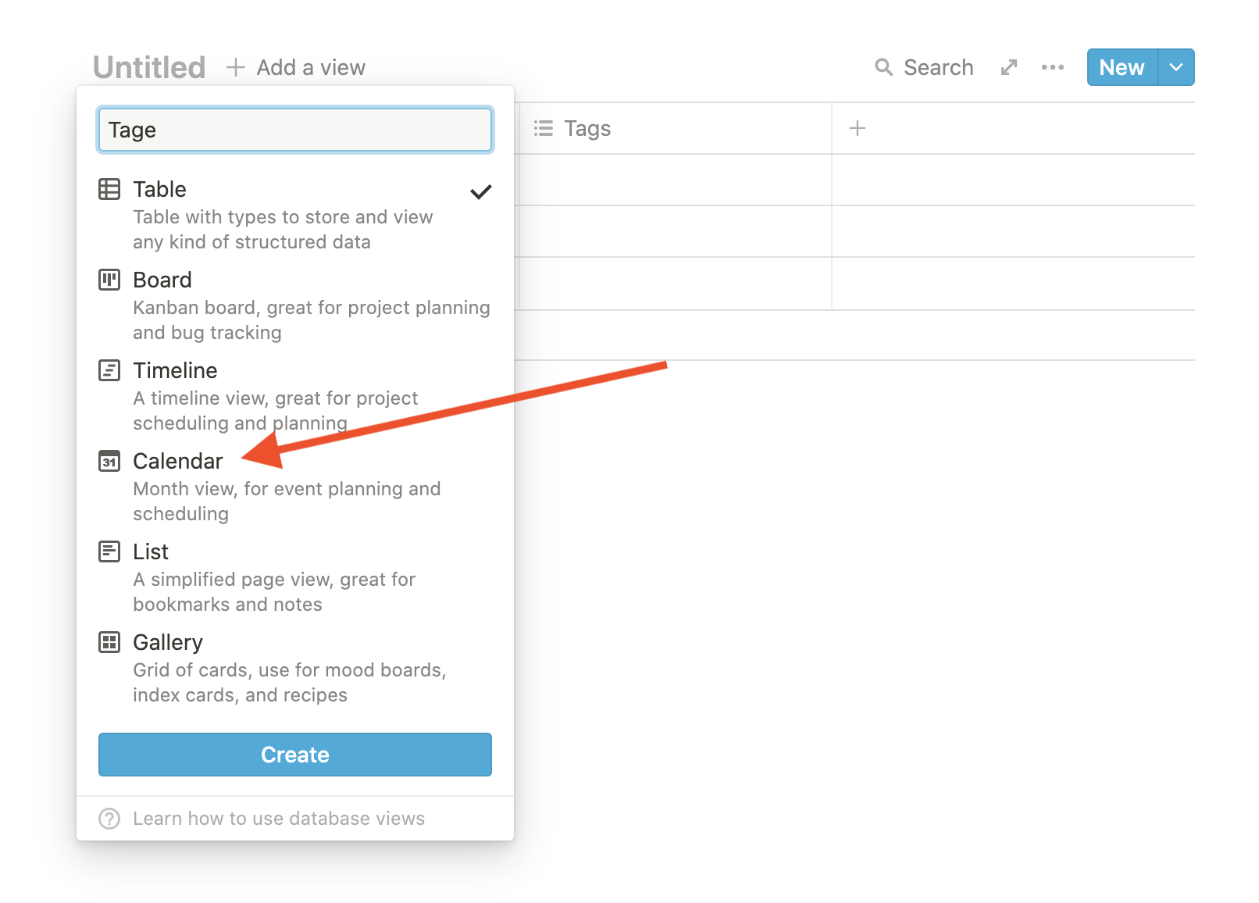1259x903 pixels.
Task: Click the New button
Action: coord(1122,67)
